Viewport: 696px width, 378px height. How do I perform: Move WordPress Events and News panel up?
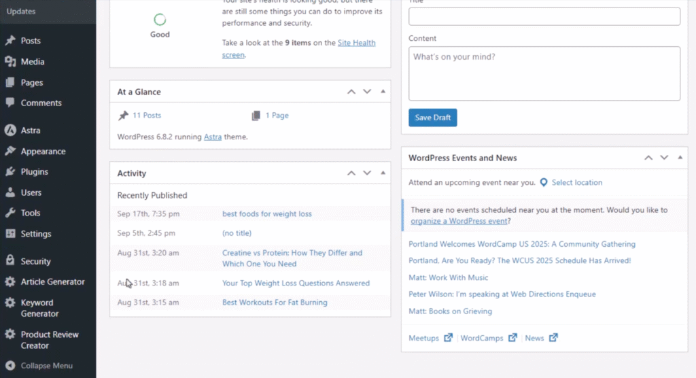pyautogui.click(x=649, y=158)
